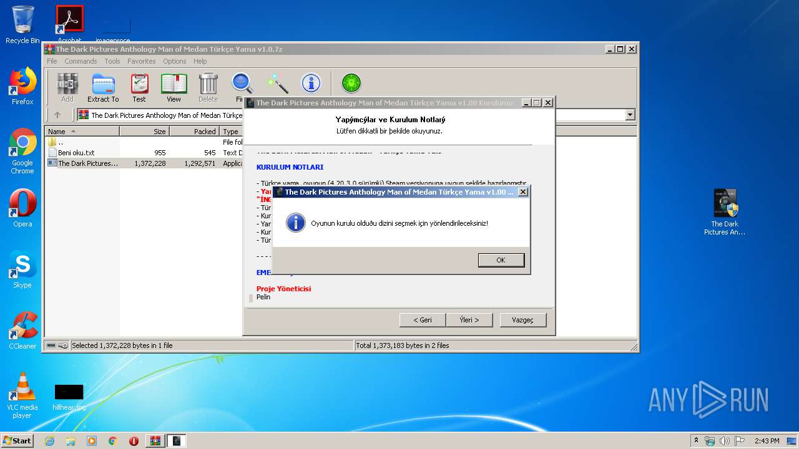This screenshot has width=799, height=449.
Task: Click WinRAR status bar drive icon
Action: (x=52, y=345)
